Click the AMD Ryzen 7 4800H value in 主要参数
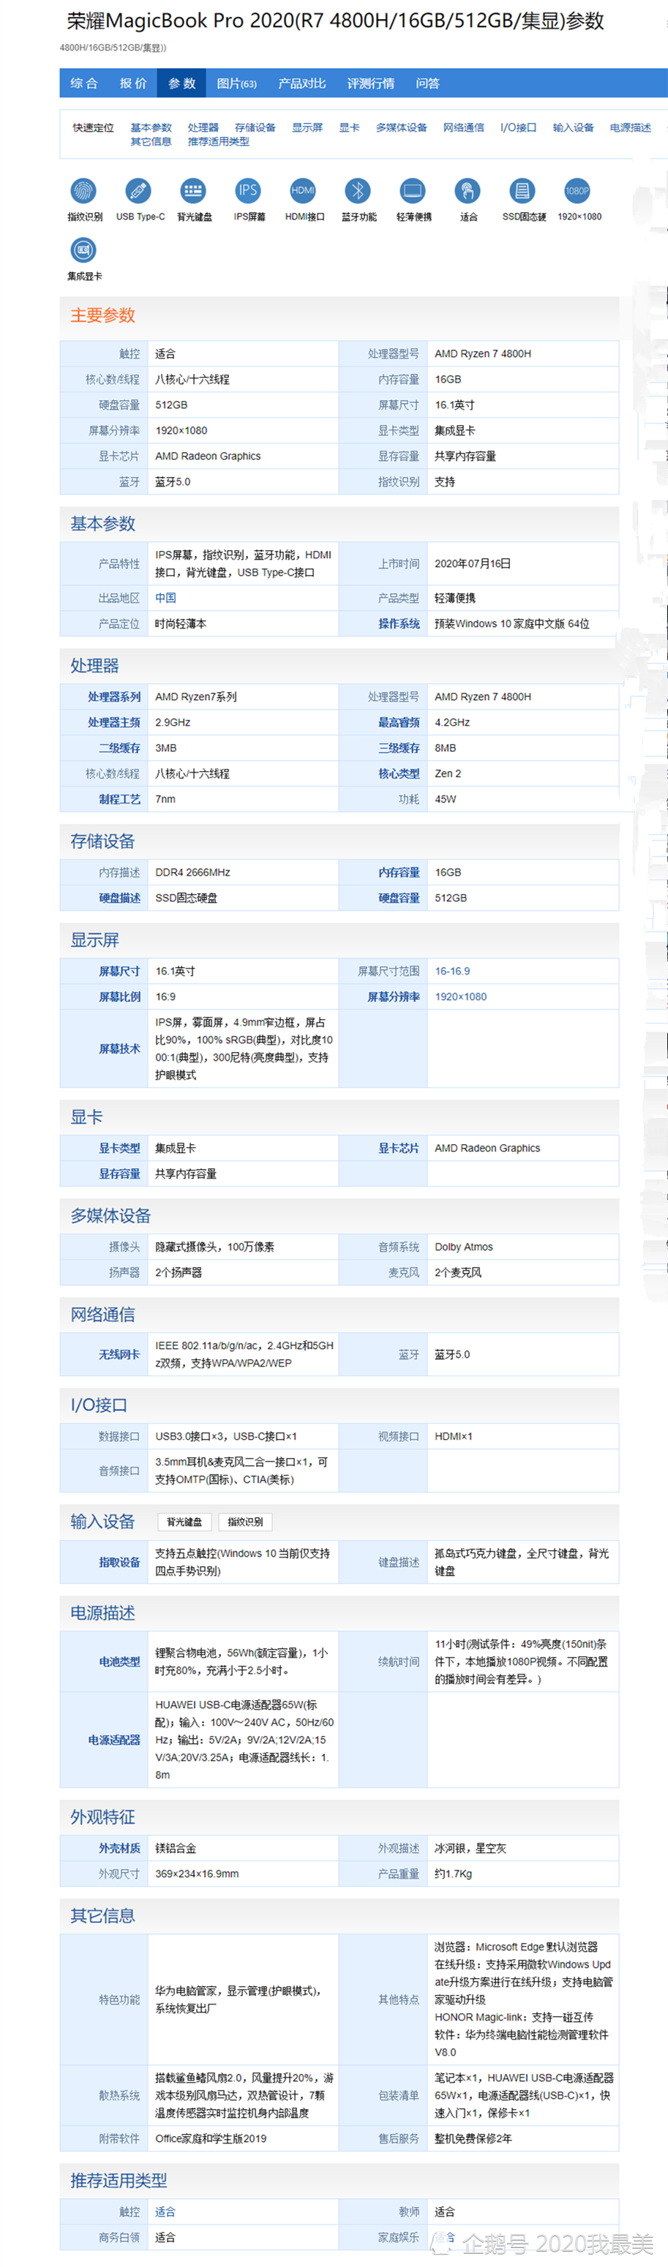 coord(482,354)
